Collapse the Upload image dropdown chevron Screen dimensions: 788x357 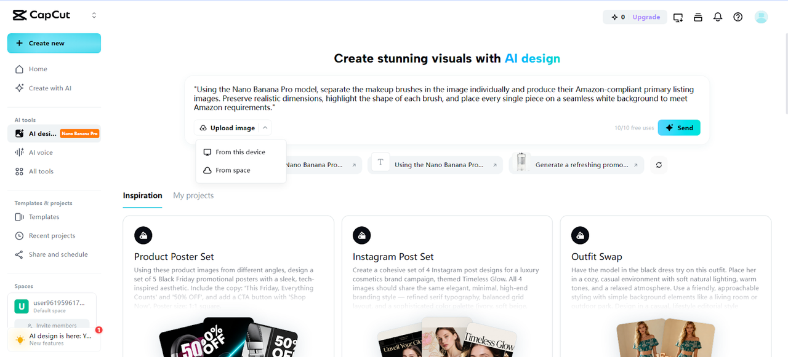[265, 128]
